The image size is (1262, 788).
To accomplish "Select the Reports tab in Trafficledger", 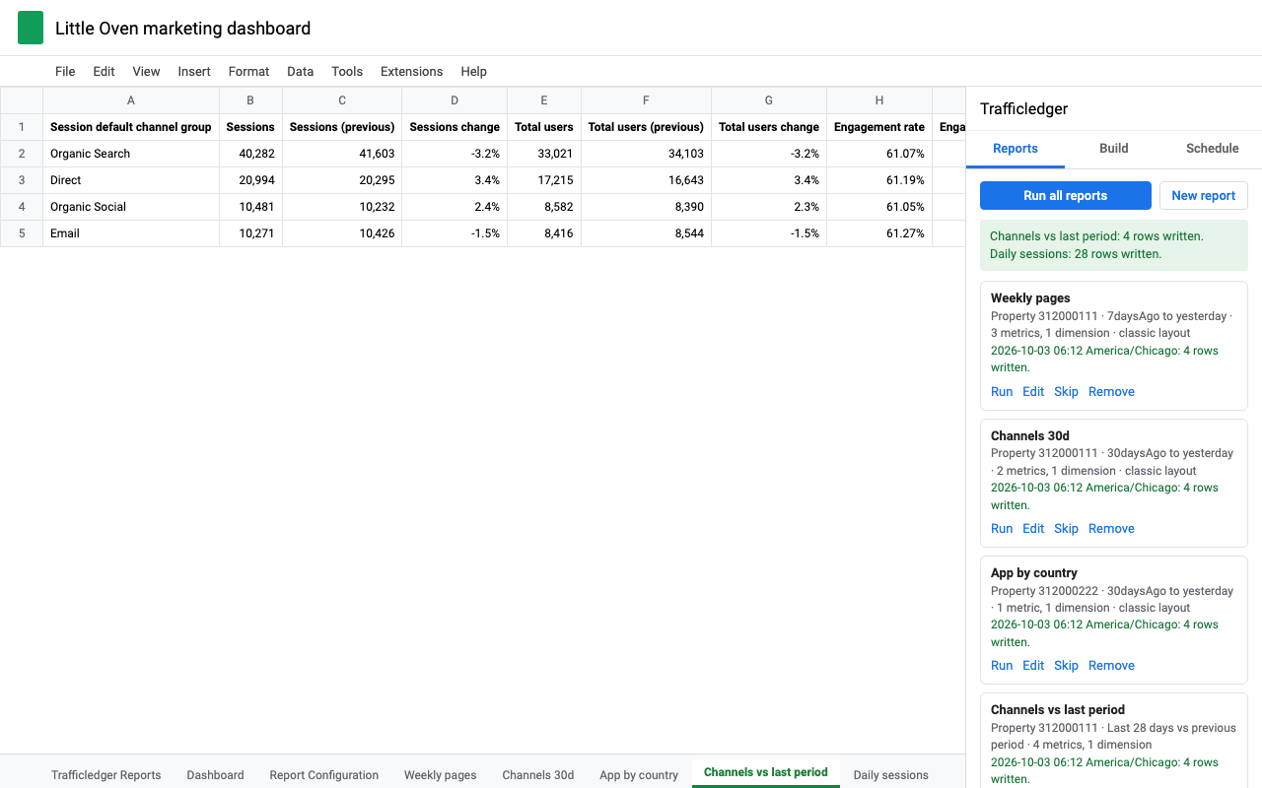I will coord(1016,149).
